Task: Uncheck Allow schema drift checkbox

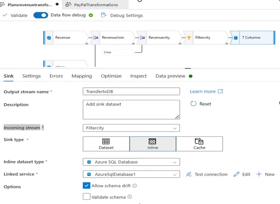Action: [87, 185]
